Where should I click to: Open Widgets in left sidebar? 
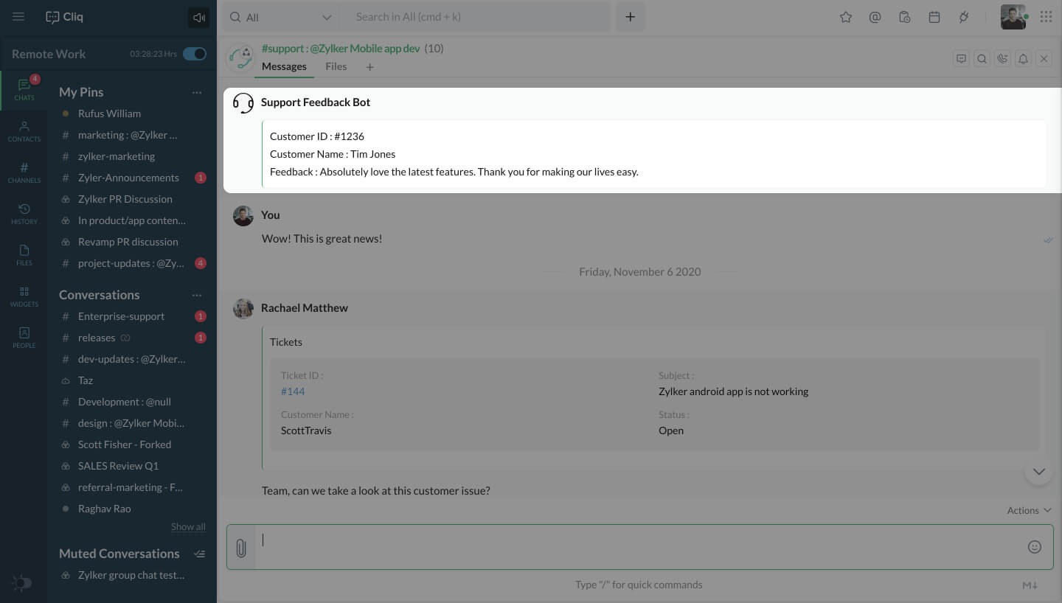[x=24, y=296]
